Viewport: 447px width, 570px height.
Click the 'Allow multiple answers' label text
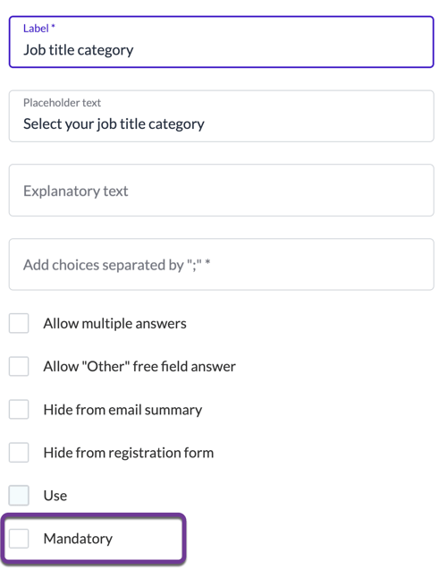[114, 323]
